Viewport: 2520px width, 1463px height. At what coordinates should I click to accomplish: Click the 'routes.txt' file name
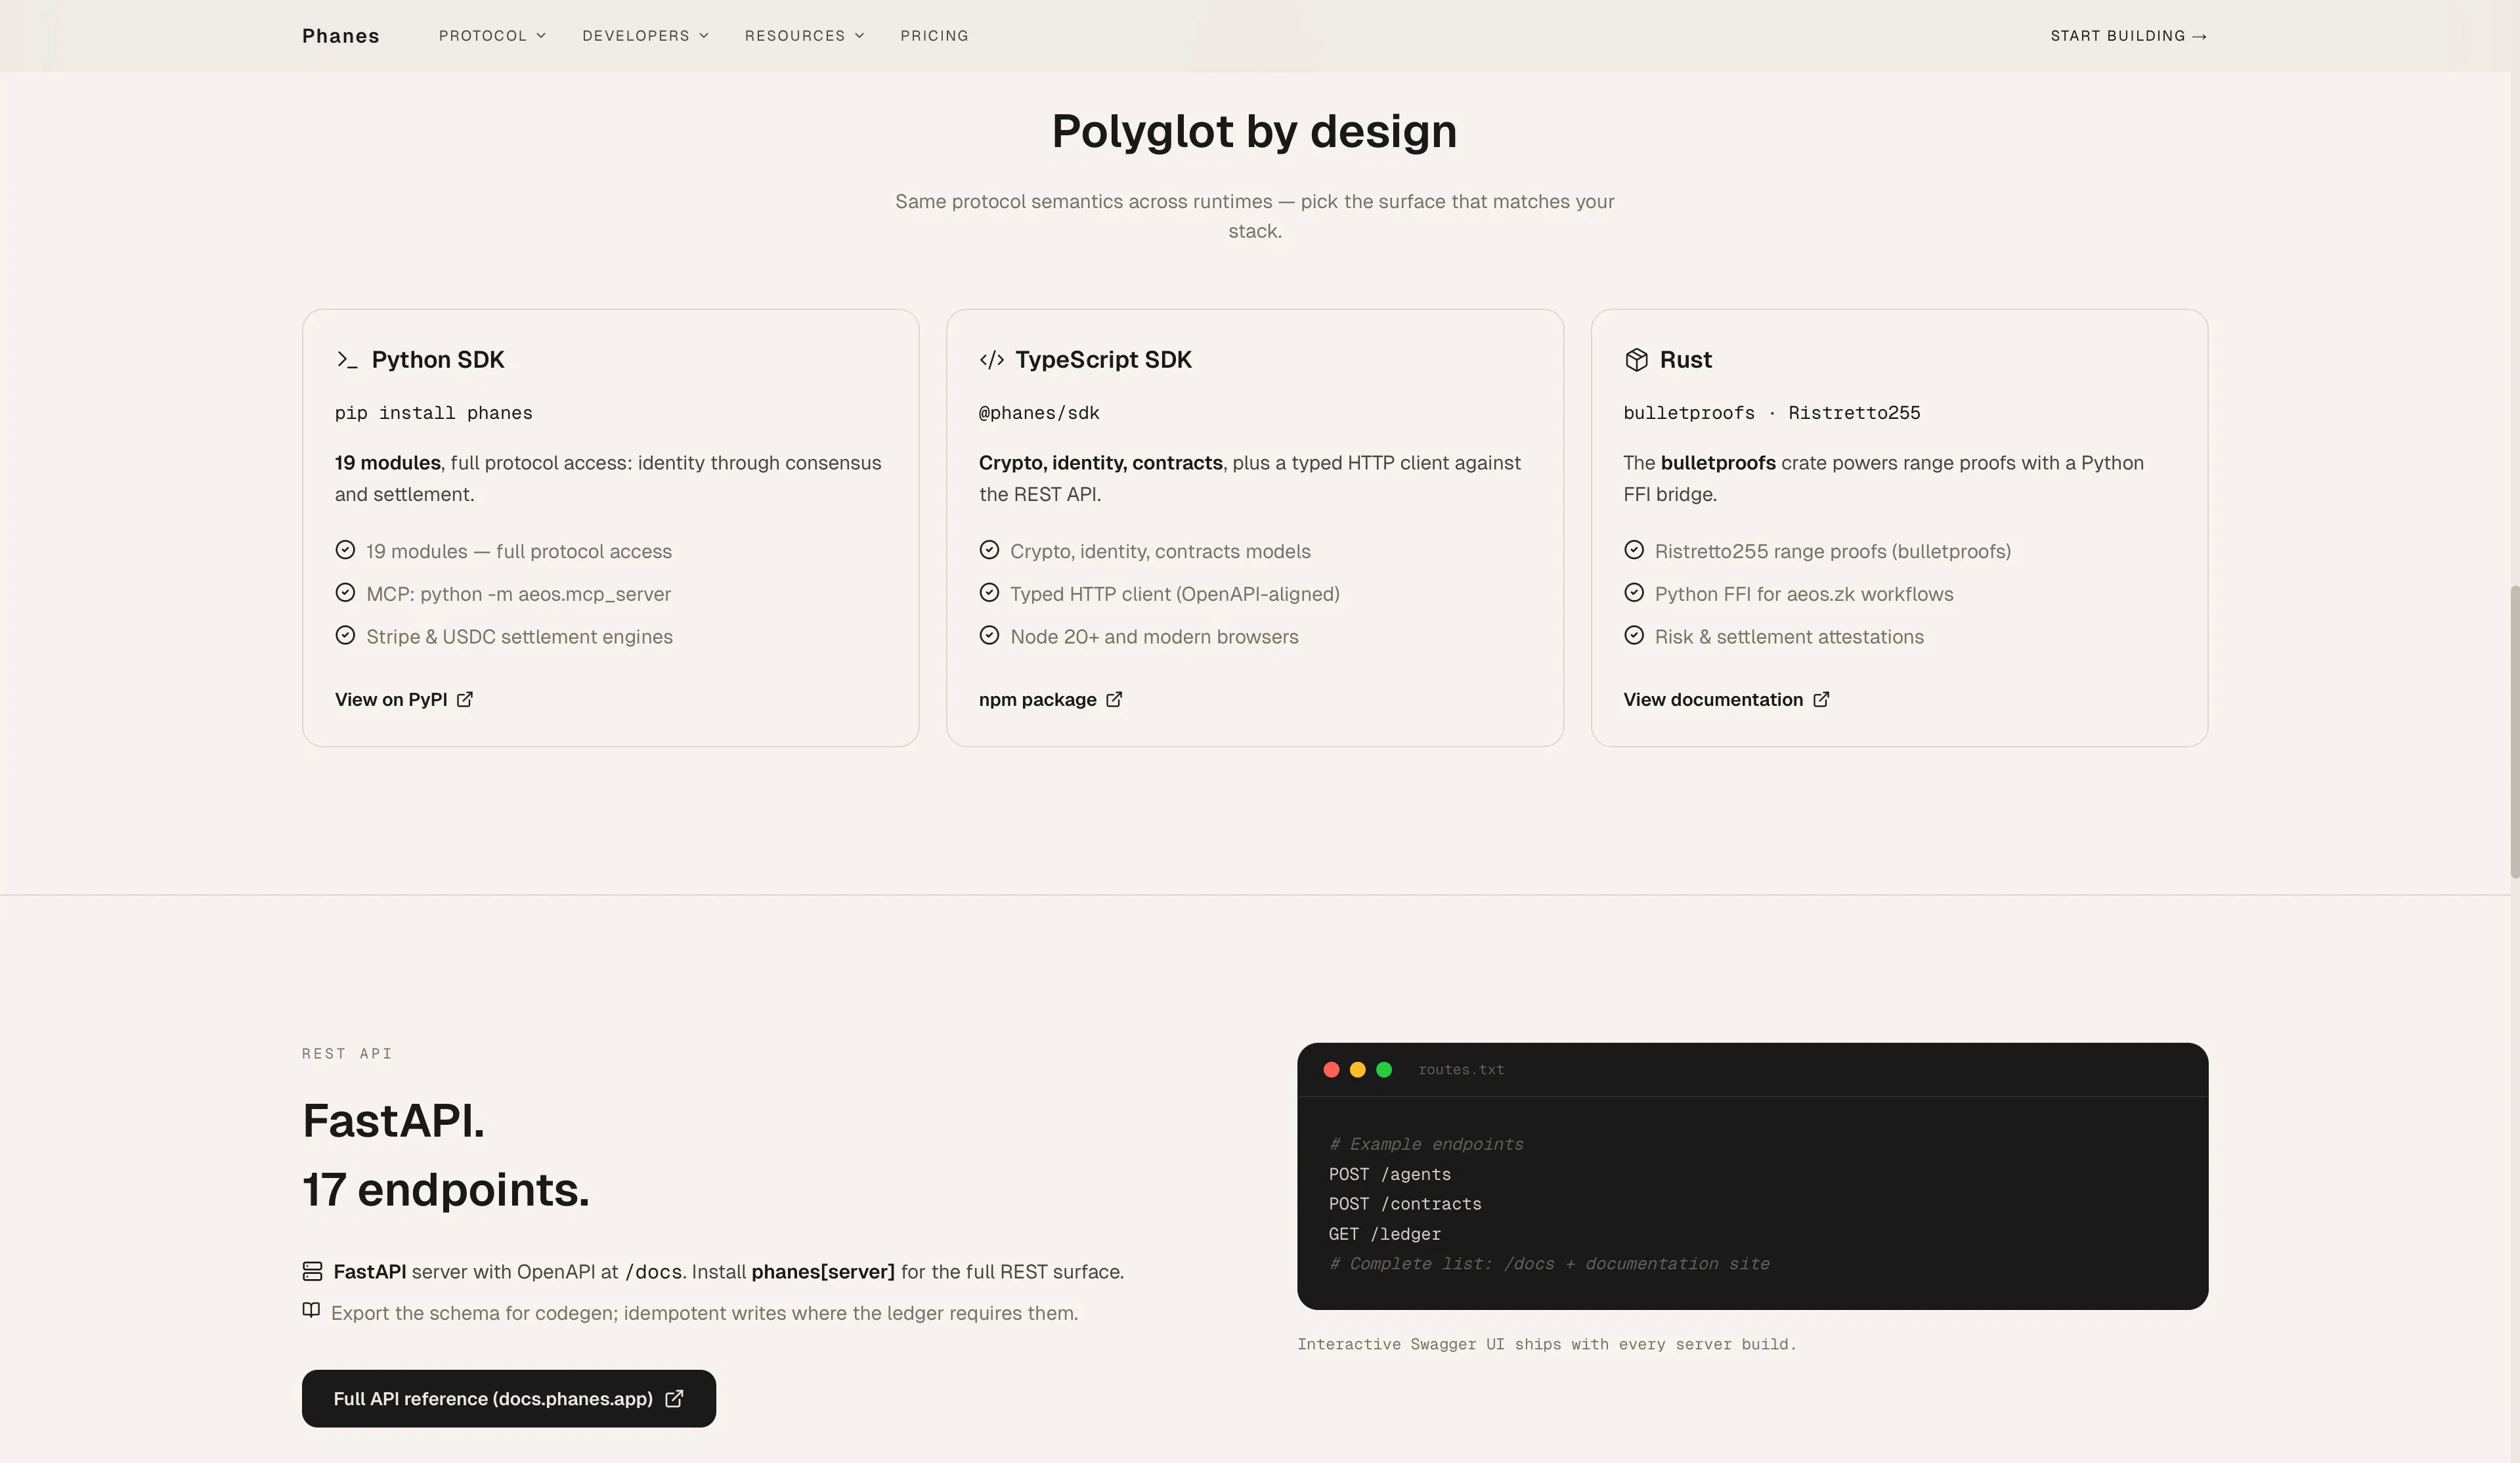[x=1461, y=1070]
